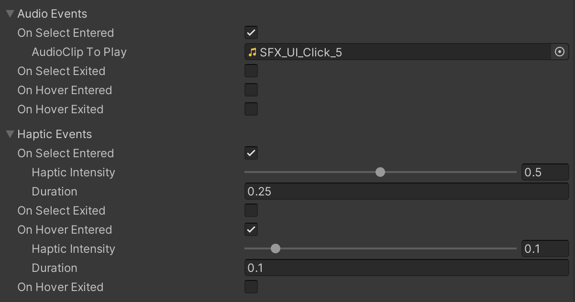Click the AudioClip To Play label

coord(79,52)
